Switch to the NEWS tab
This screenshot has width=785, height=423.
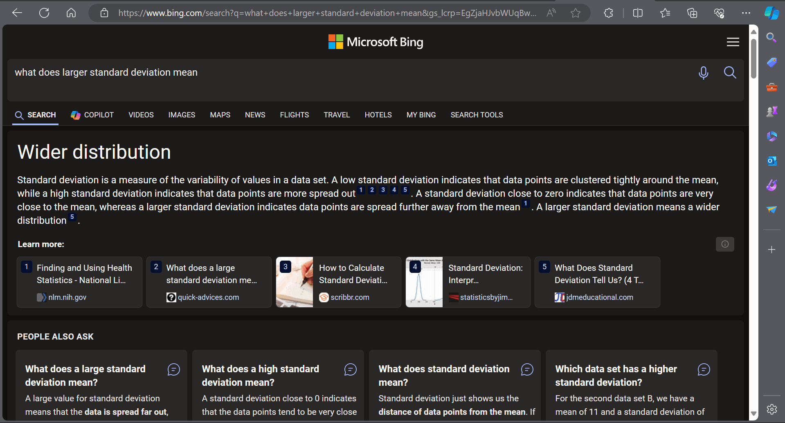[255, 115]
